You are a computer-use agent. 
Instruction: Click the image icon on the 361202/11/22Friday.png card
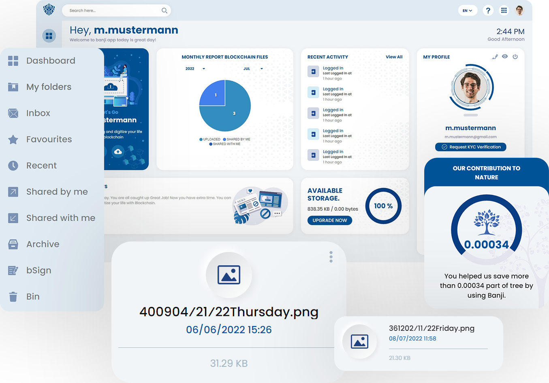[x=359, y=342]
